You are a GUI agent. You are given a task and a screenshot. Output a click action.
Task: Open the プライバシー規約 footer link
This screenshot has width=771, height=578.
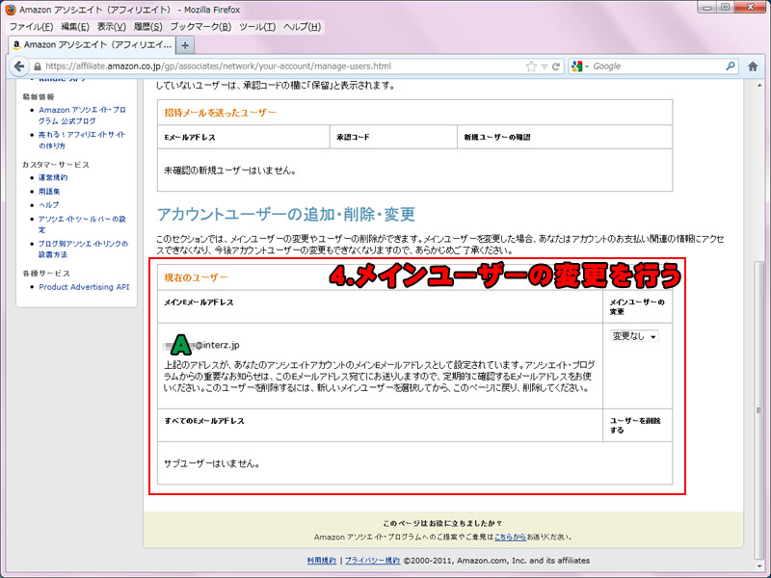[x=372, y=561]
